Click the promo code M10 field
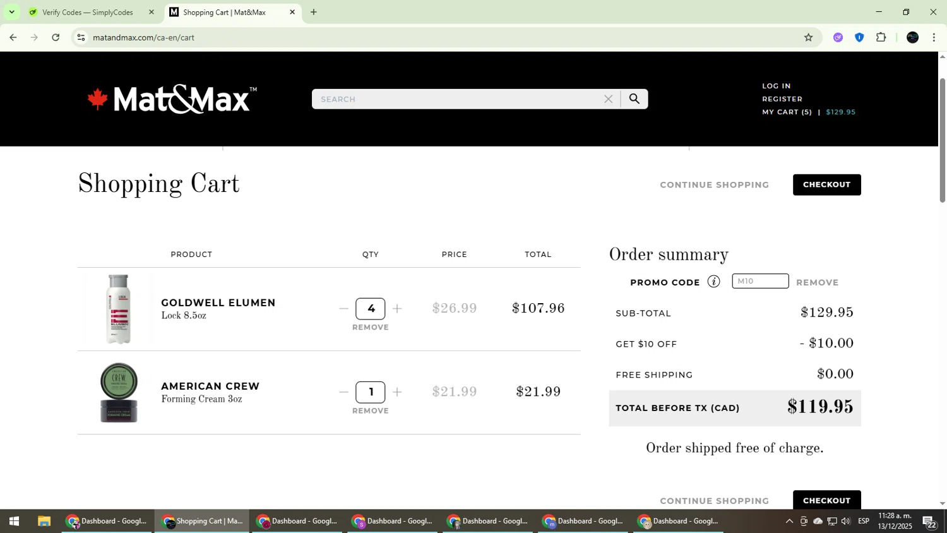 click(760, 281)
